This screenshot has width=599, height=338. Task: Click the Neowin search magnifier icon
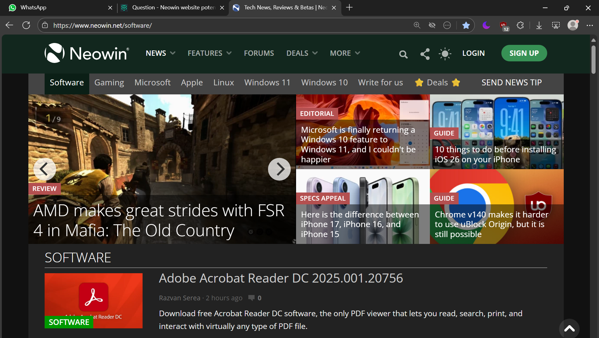click(403, 54)
